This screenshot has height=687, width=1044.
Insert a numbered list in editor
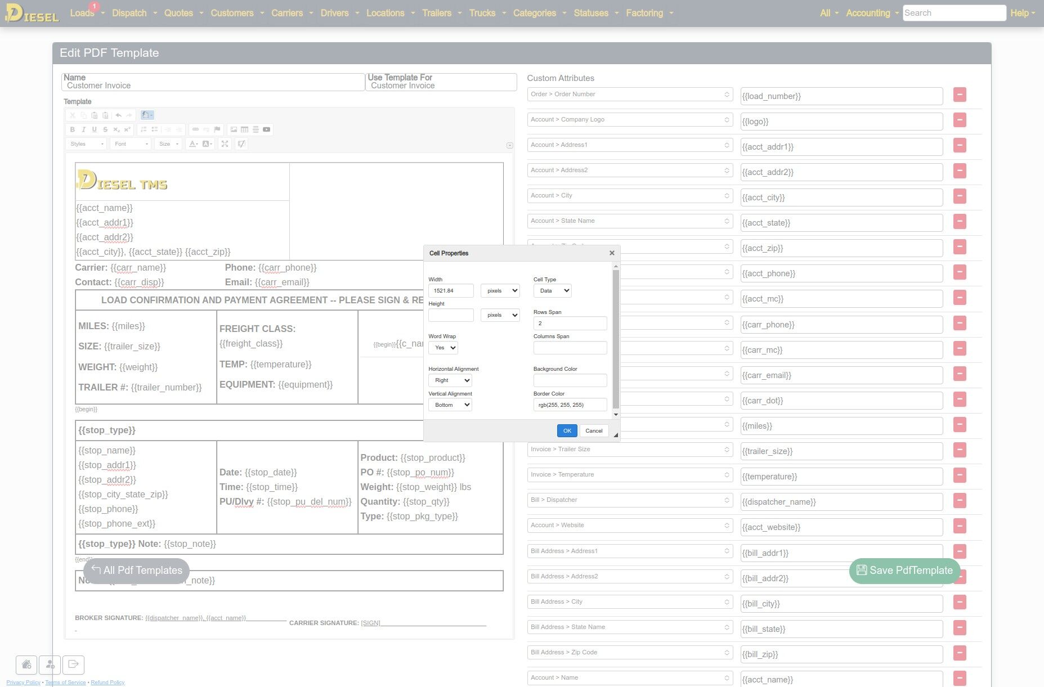click(x=144, y=129)
